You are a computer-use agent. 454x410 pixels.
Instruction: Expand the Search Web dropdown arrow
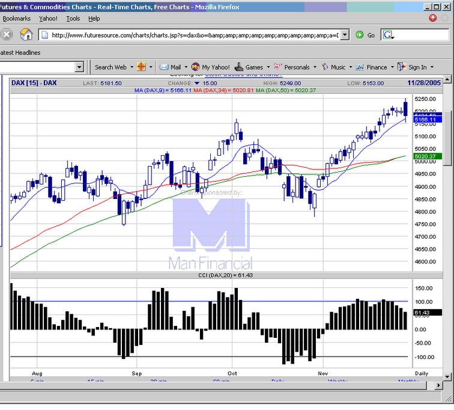[132, 67]
